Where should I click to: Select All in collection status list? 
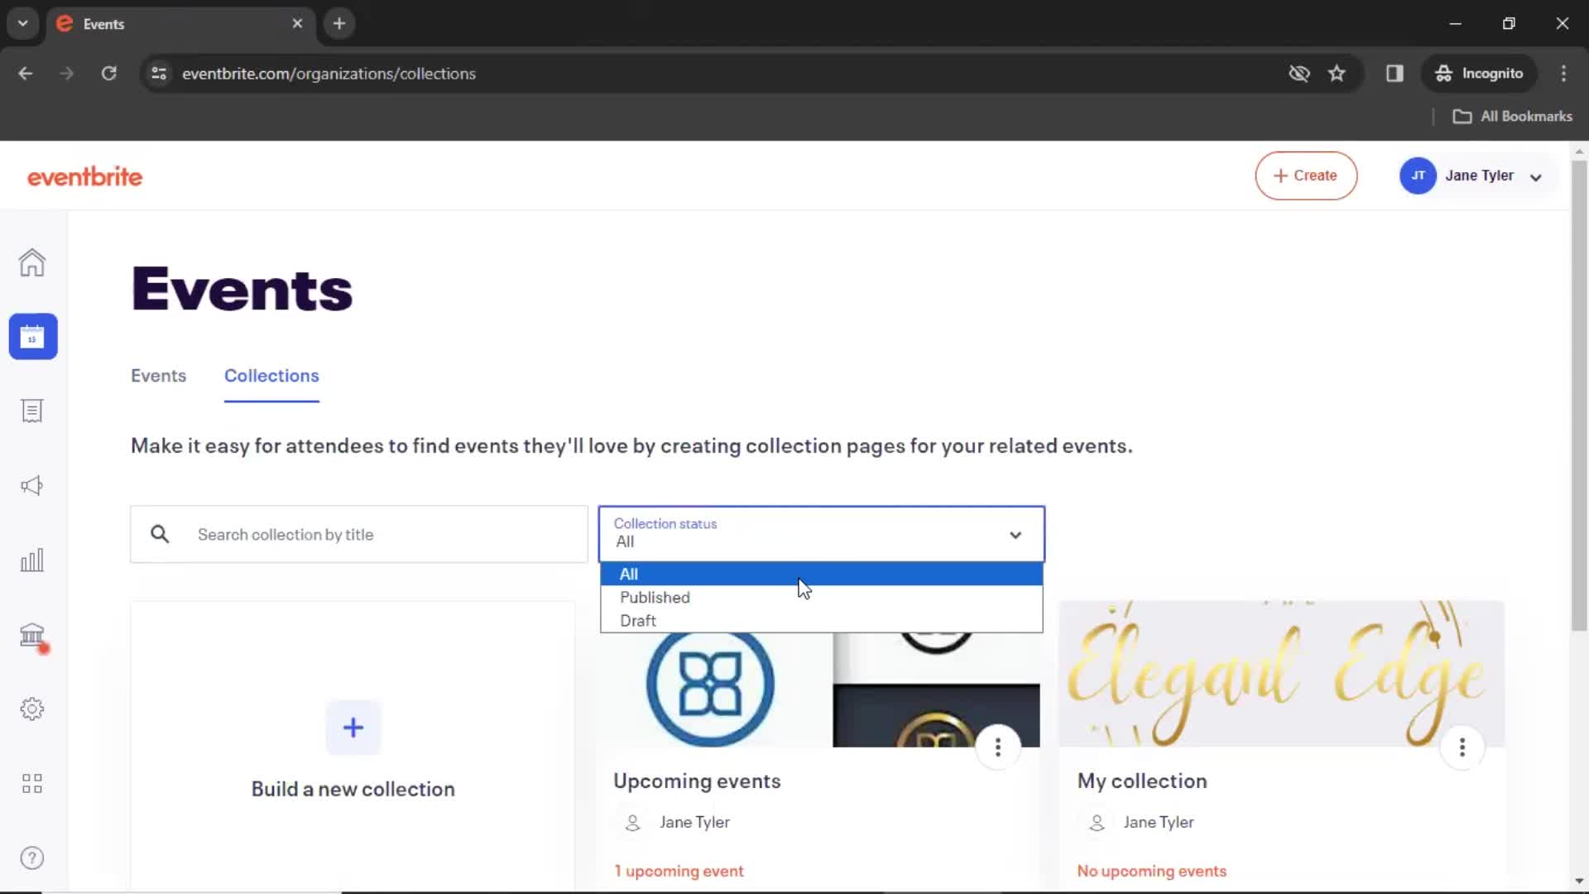822,574
